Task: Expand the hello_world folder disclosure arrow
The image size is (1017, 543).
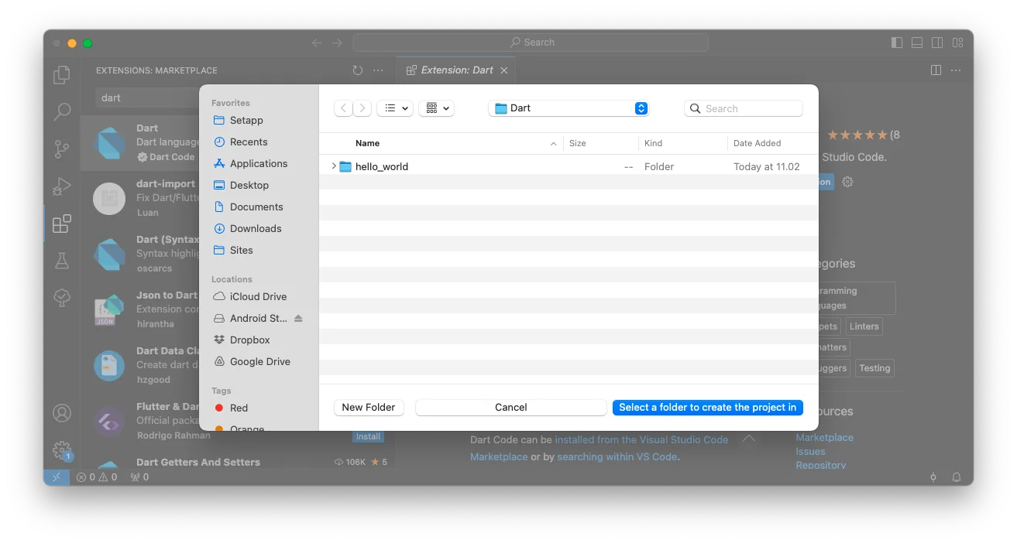Action: [x=333, y=166]
